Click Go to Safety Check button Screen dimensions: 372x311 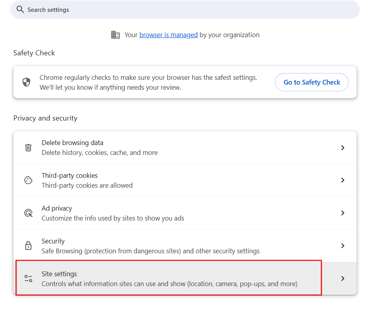point(312,82)
